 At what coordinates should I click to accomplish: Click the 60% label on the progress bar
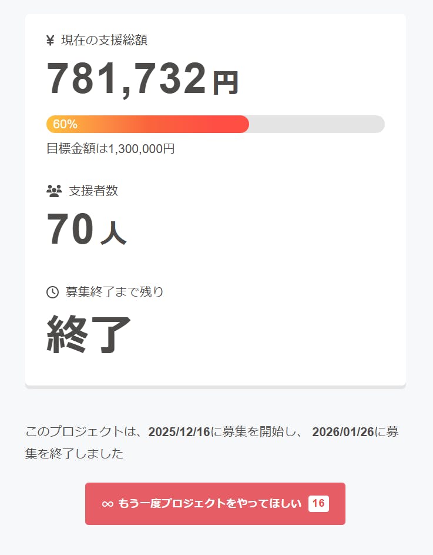click(65, 124)
